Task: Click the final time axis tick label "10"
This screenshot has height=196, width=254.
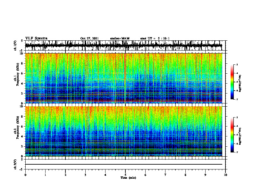Action: click(x=225, y=175)
